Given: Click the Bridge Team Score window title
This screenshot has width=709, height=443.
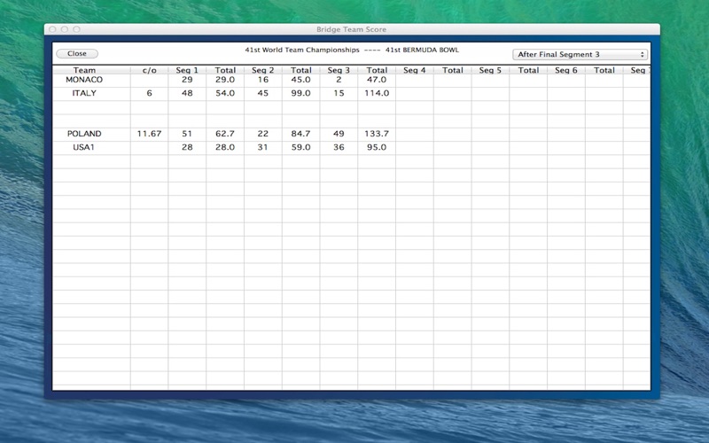Looking at the screenshot, I should coord(351,29).
